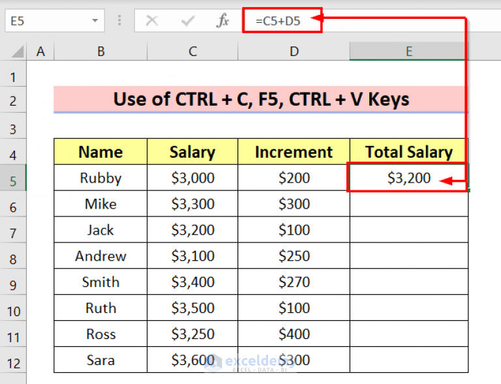Screen dimensions: 501x384
Task: Select column D header
Action: click(x=294, y=51)
